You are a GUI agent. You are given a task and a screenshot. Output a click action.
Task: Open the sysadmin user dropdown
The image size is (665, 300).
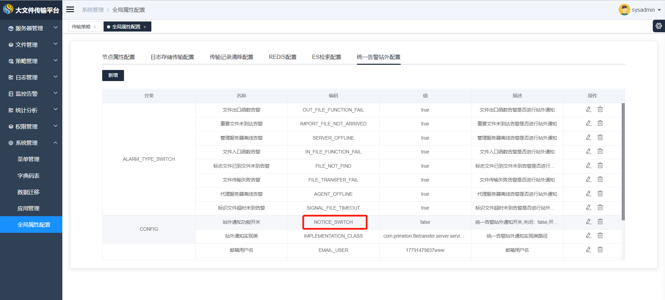640,10
